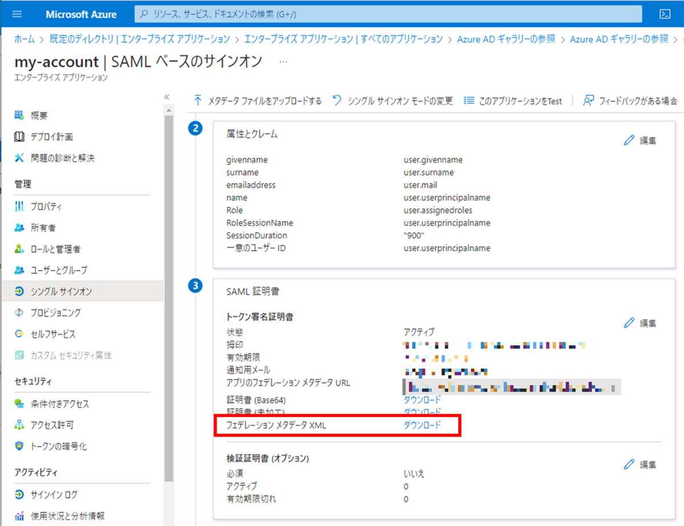The height and width of the screenshot is (526, 684).
Task: Download フェデレーション メタデータ XML
Action: click(x=422, y=425)
